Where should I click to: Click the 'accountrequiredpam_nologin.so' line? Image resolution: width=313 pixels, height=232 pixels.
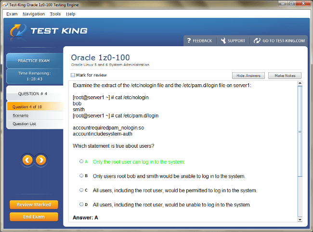[108, 128]
